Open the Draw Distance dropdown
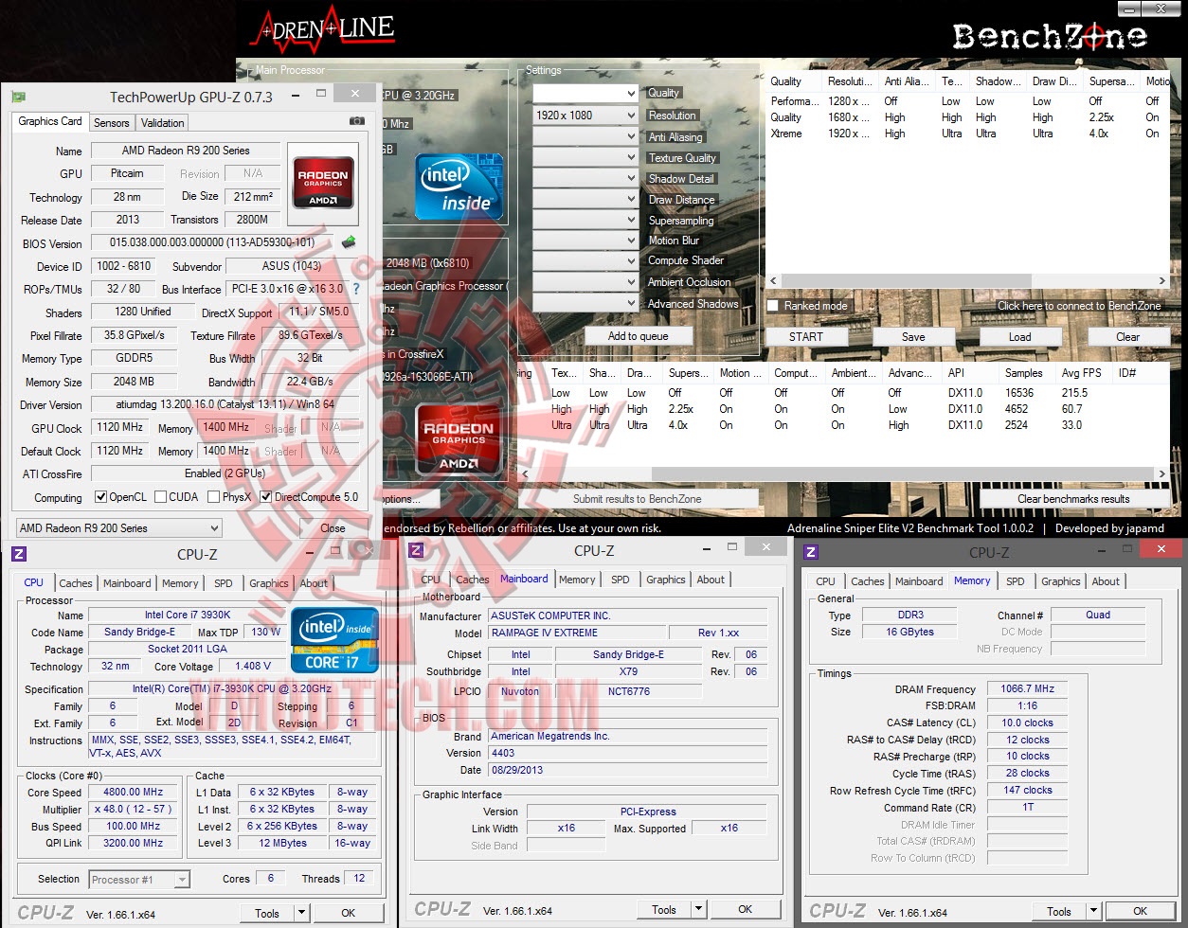Image resolution: width=1188 pixels, height=928 pixels. pyautogui.click(x=585, y=199)
